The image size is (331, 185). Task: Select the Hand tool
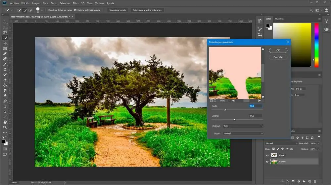click(x=5, y=122)
